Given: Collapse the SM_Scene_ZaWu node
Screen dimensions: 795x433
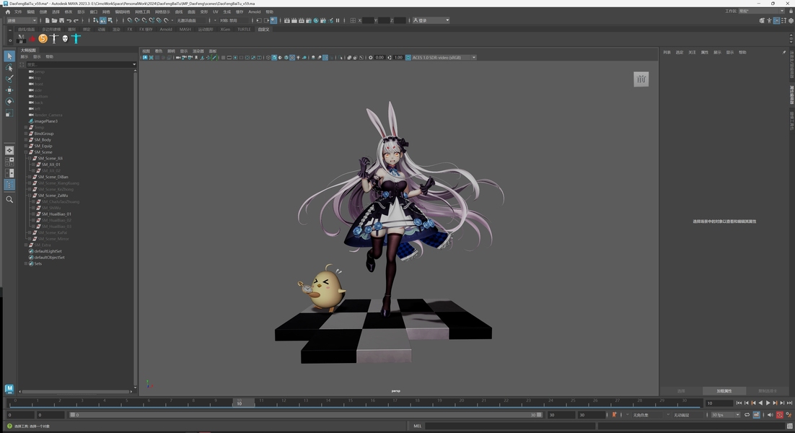Looking at the screenshot, I should tap(30, 195).
